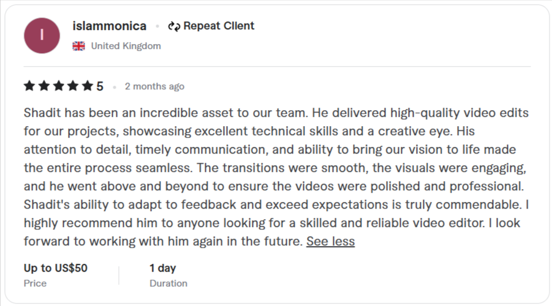Screen dimensions: 552x306
Task: Click the "1 day" duration value
Action: tap(162, 267)
